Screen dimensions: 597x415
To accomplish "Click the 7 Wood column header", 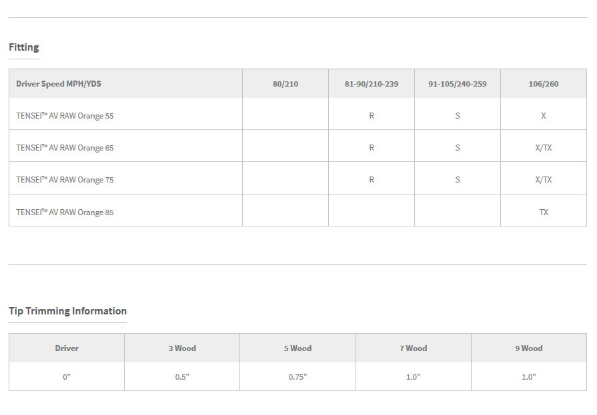I will coord(413,348).
